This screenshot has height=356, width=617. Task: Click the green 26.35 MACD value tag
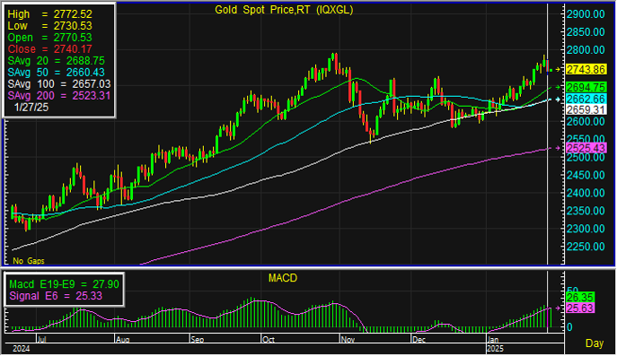(580, 298)
